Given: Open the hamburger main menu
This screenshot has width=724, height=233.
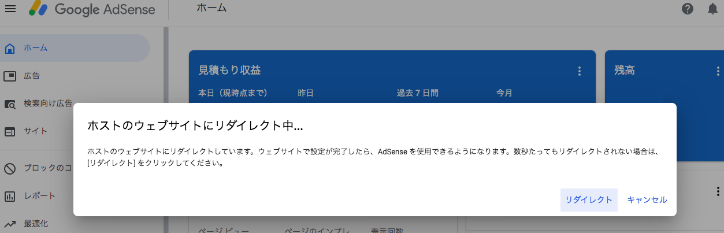Looking at the screenshot, I should [x=10, y=9].
